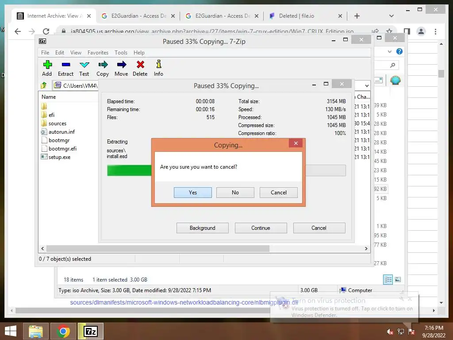This screenshot has width=453, height=340.
Task: Click the network tray icon
Action: click(x=401, y=332)
